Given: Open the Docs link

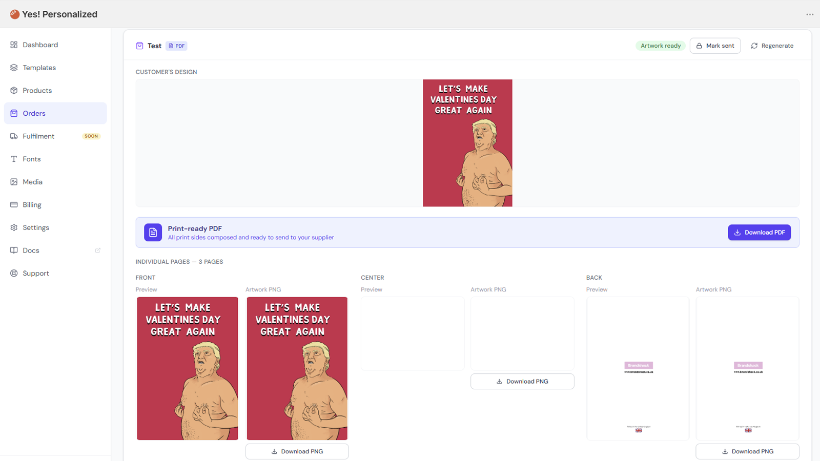Looking at the screenshot, I should [x=55, y=250].
